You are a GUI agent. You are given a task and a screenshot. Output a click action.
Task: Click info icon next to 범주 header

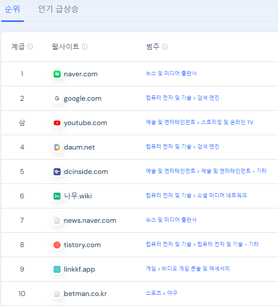165,47
